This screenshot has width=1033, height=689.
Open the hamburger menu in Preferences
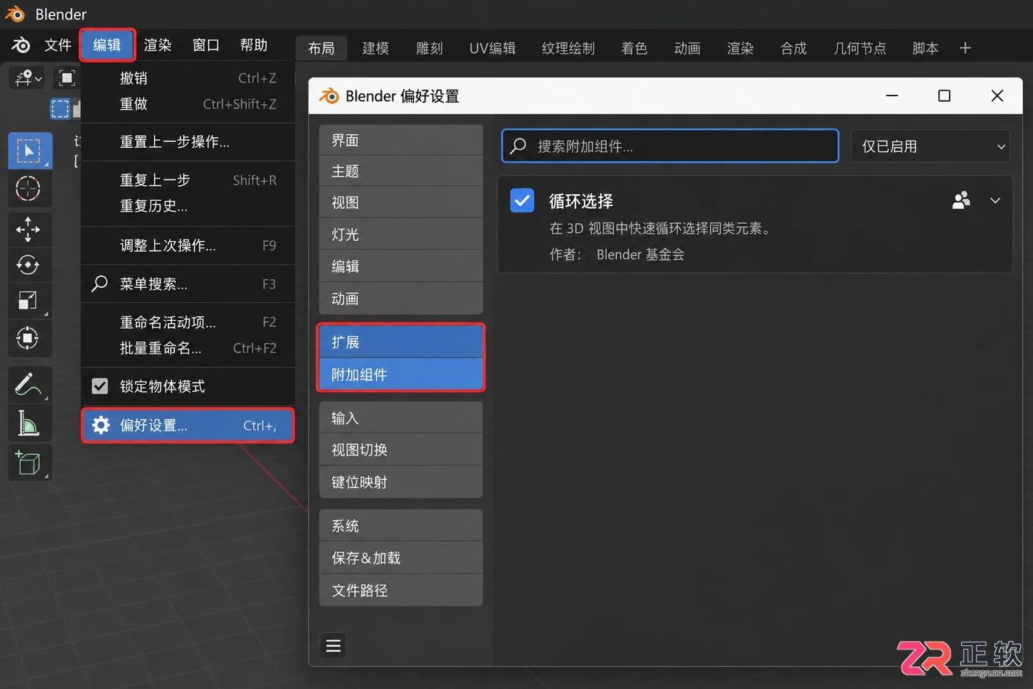point(334,646)
